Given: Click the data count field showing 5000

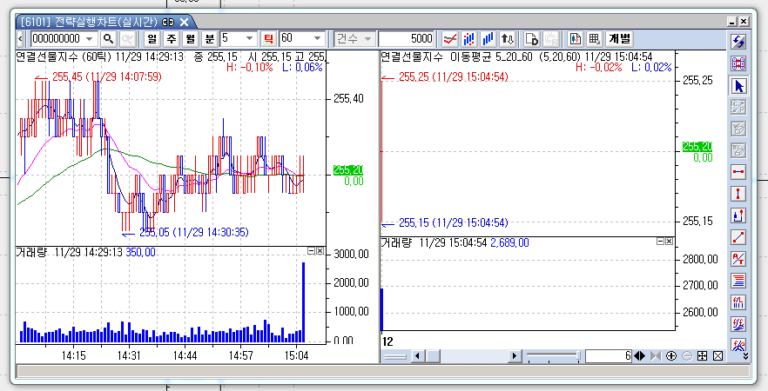Looking at the screenshot, I should point(407,39).
